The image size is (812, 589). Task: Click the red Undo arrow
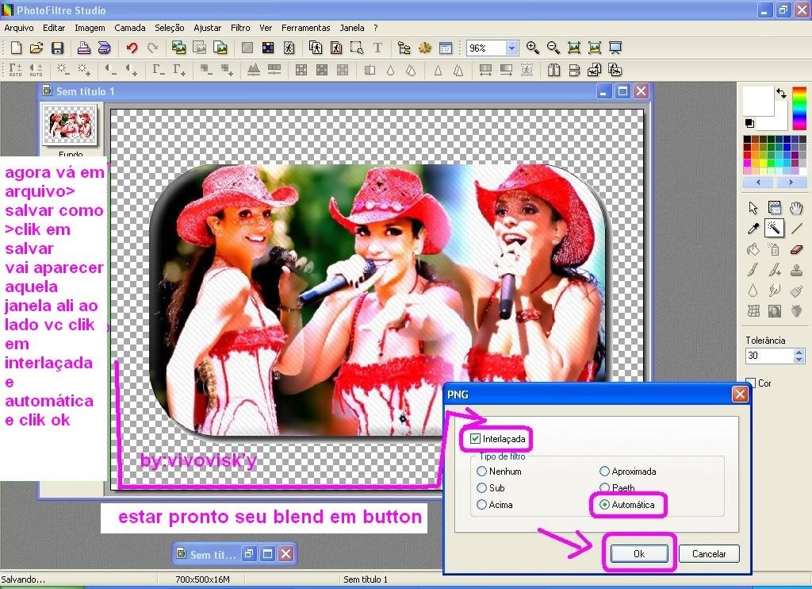pos(132,48)
